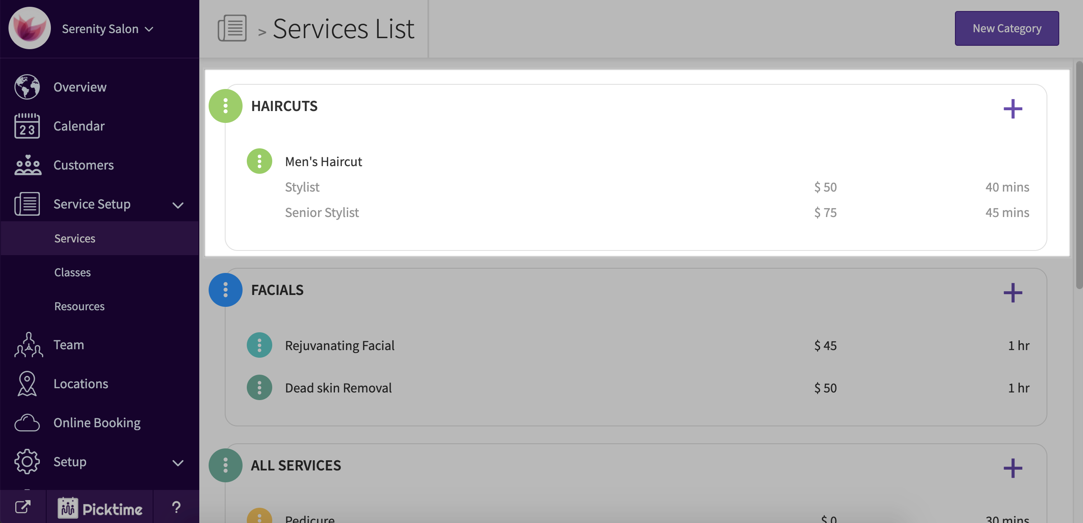Click the Team people icon
The width and height of the screenshot is (1083, 523).
point(28,345)
